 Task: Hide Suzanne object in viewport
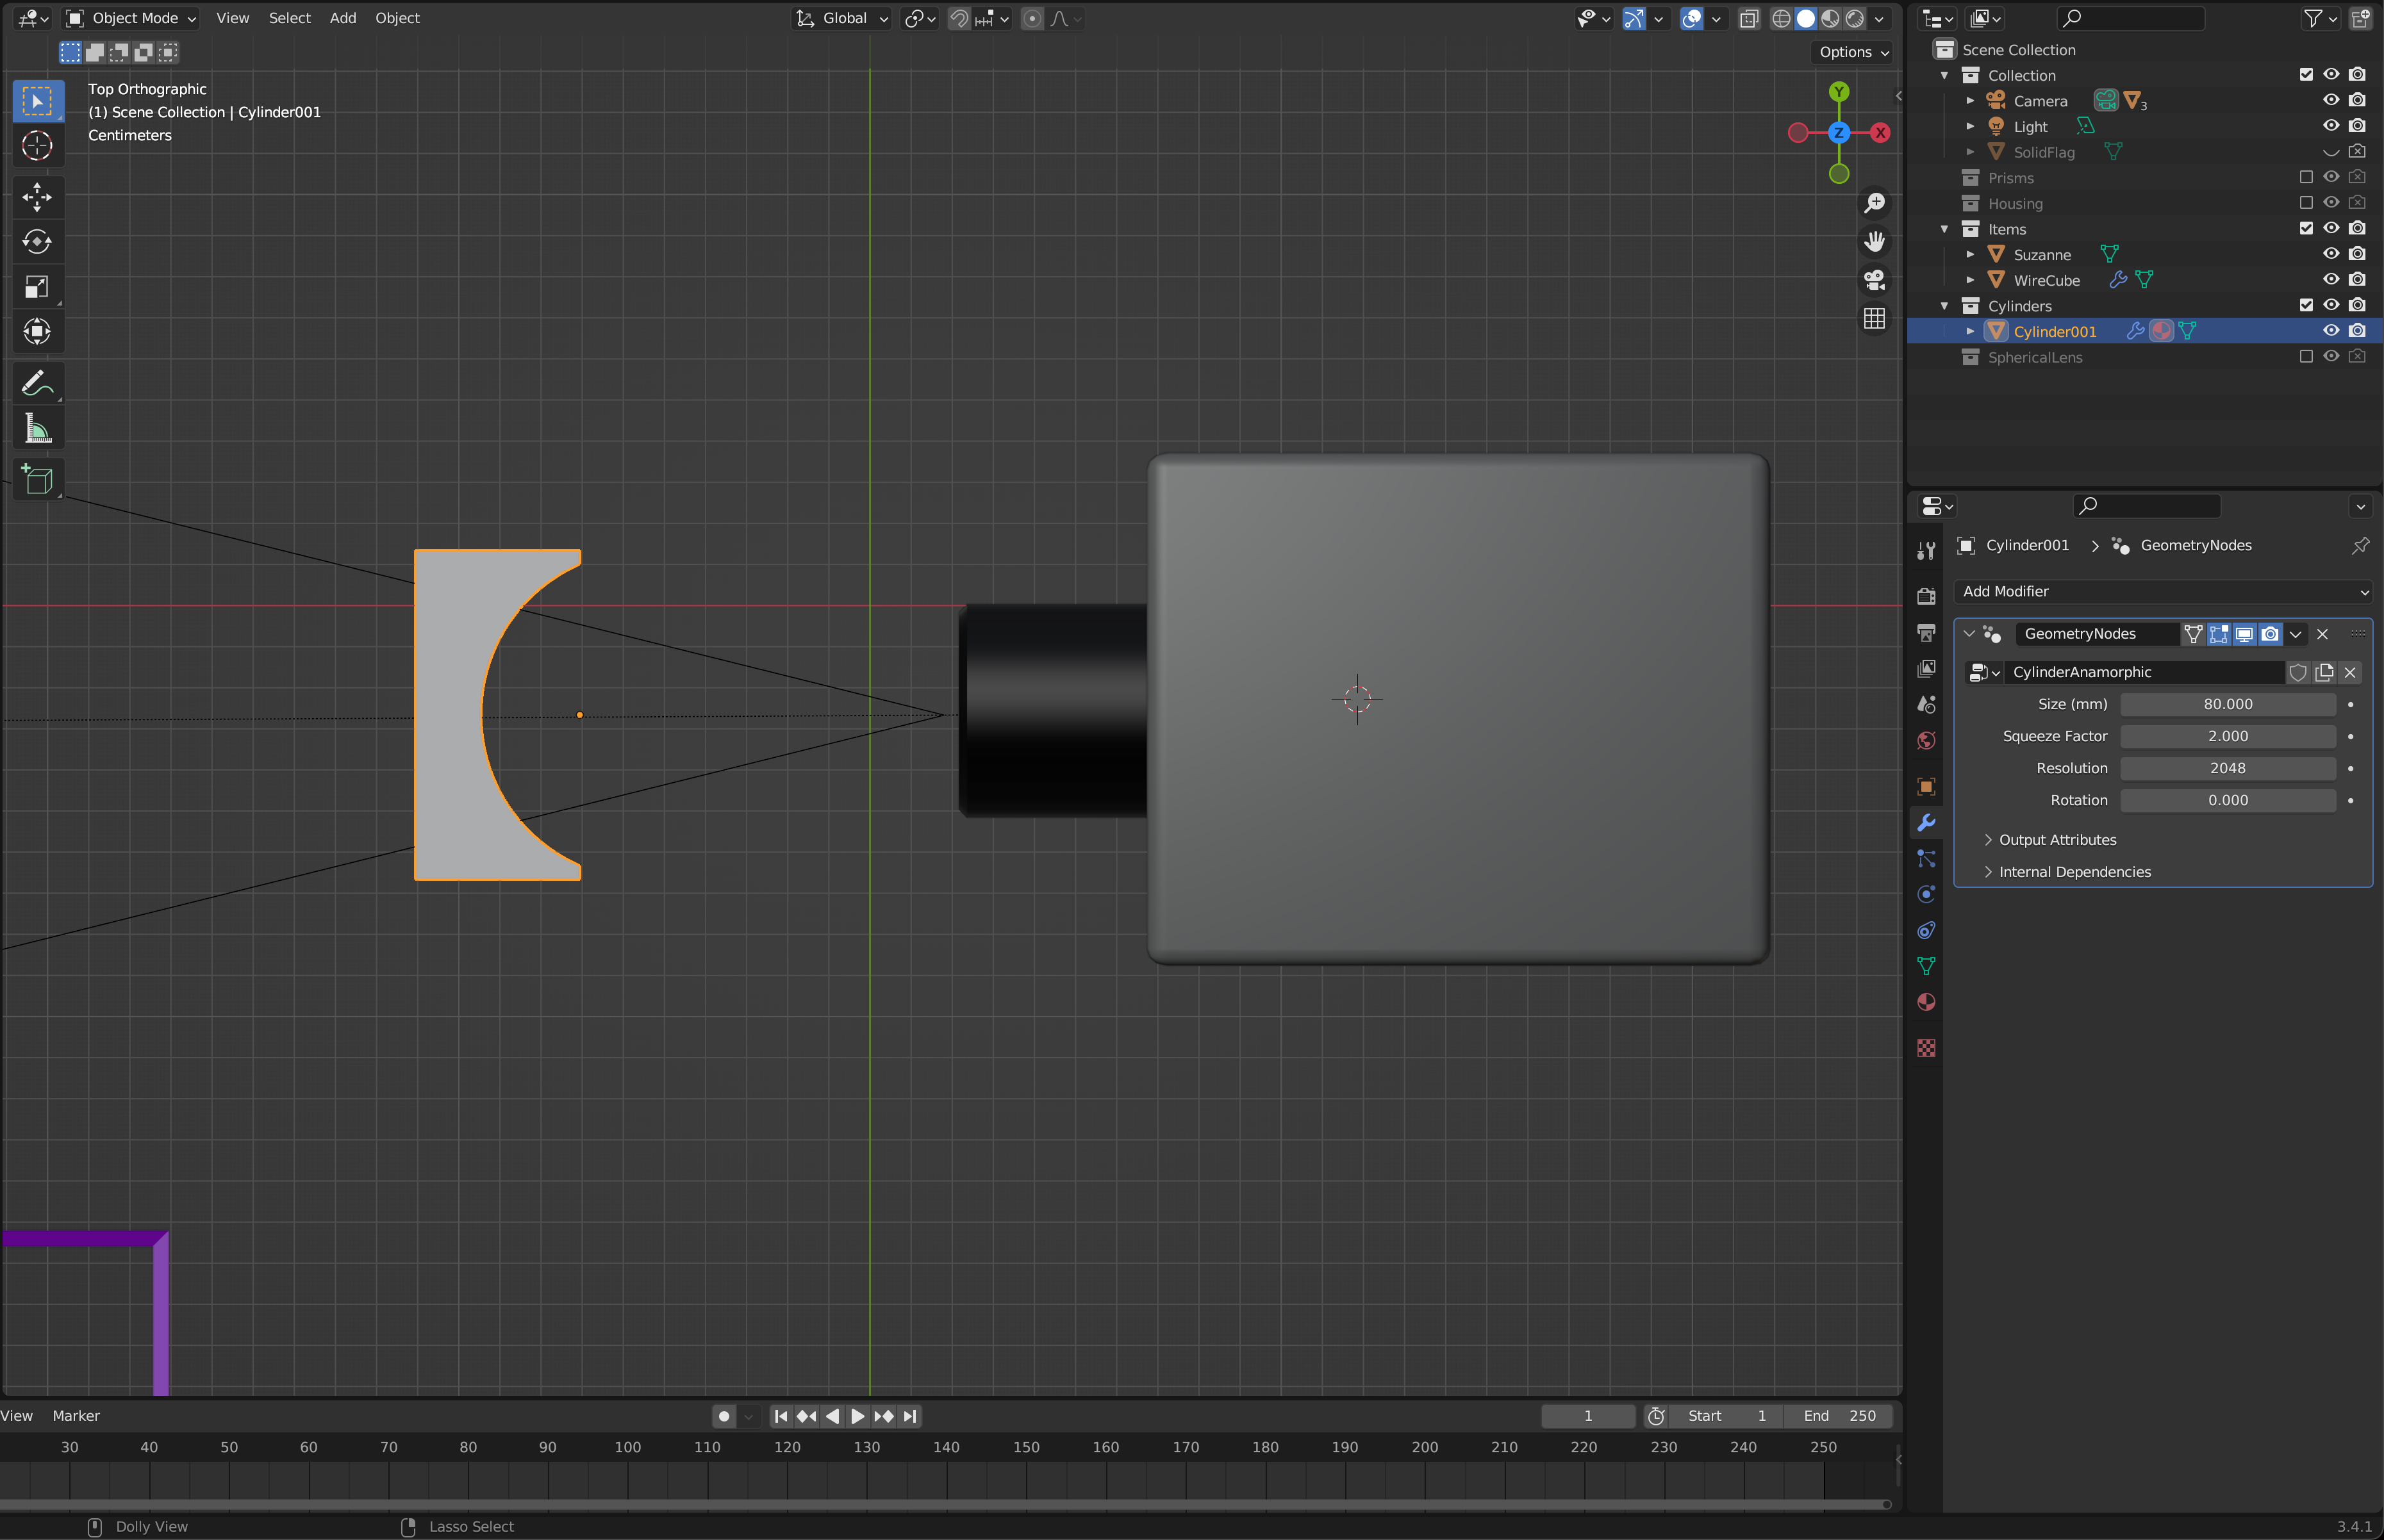tap(2330, 254)
